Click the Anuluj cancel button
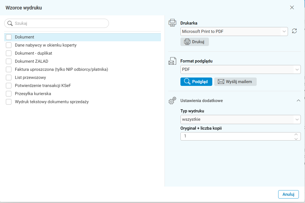This screenshot has width=305, height=203. point(288,194)
